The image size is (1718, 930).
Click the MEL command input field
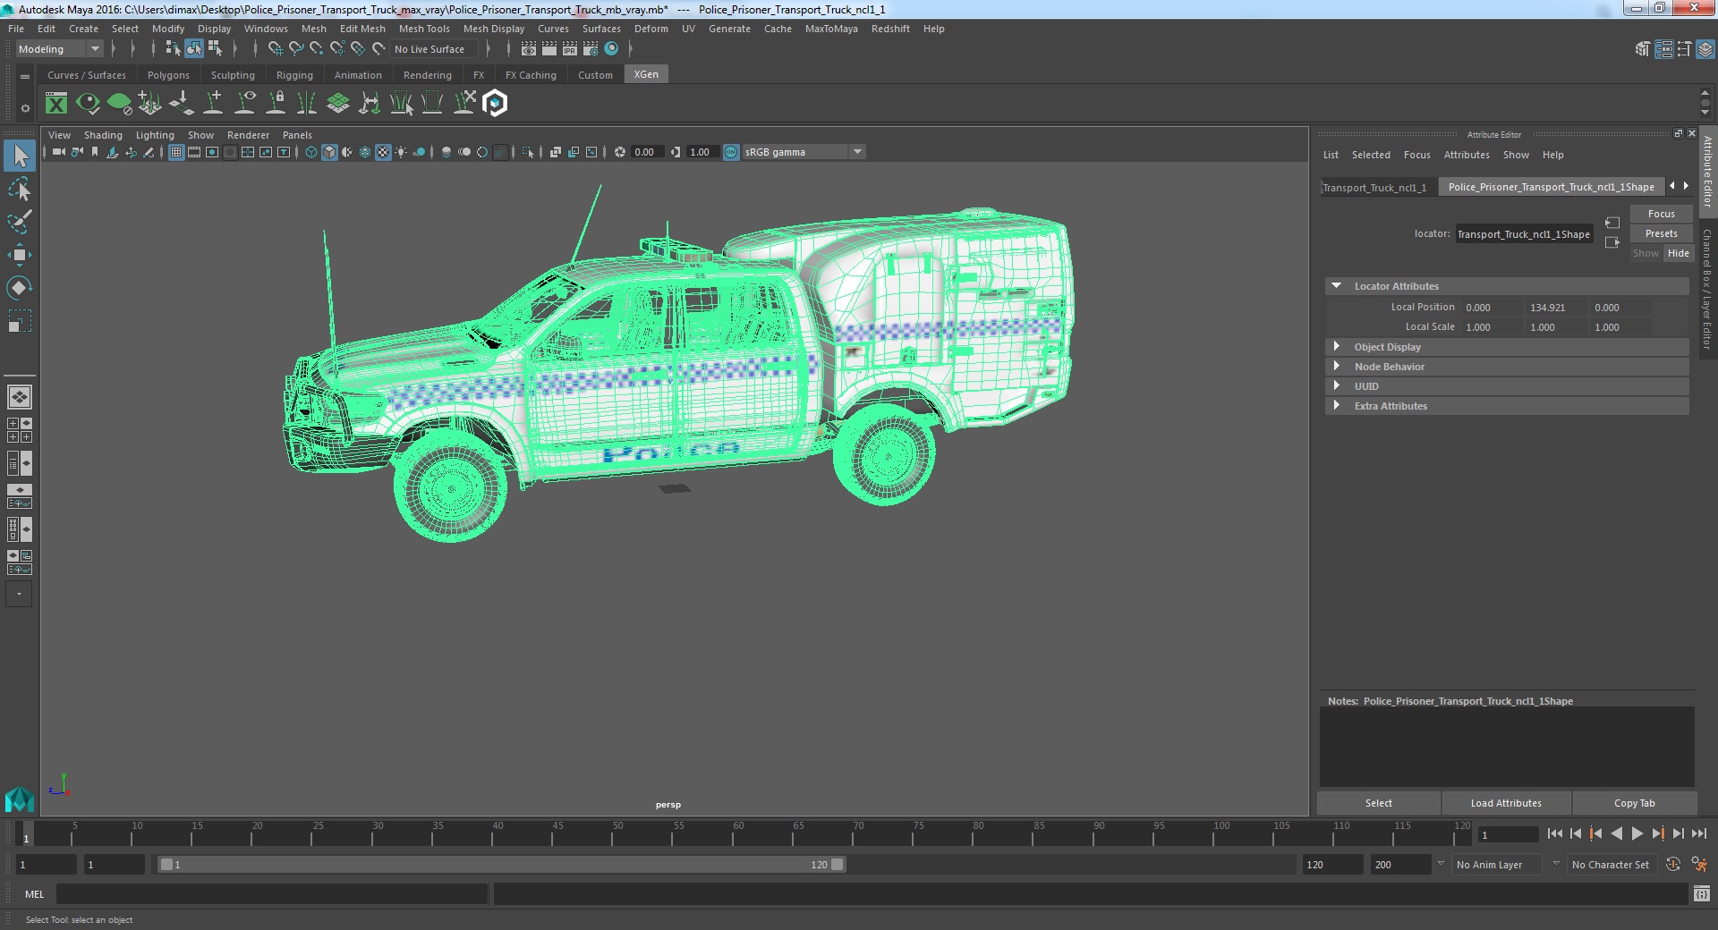coord(272,894)
